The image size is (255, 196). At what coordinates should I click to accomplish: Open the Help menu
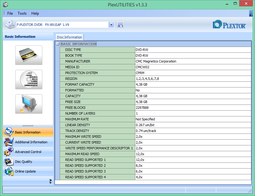point(35,13)
